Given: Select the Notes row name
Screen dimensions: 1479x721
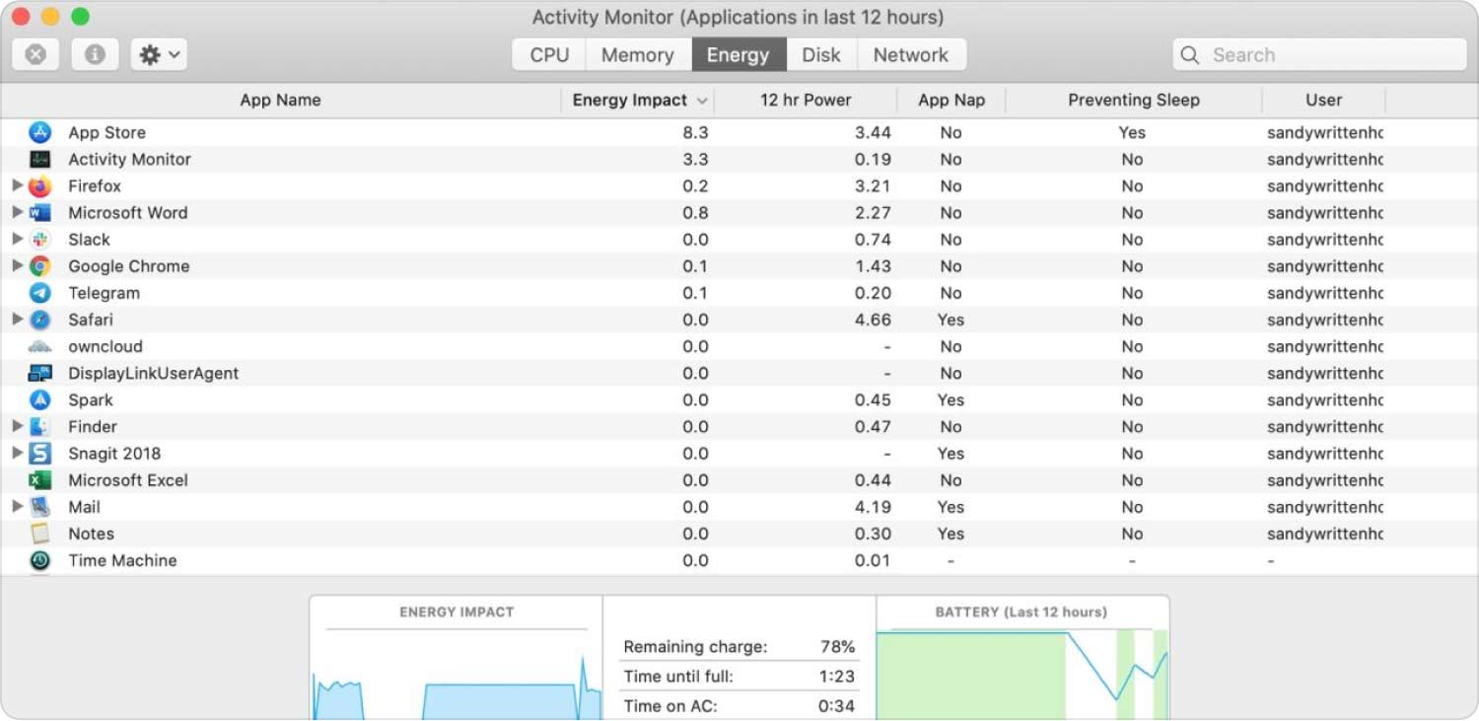Looking at the screenshot, I should point(91,534).
